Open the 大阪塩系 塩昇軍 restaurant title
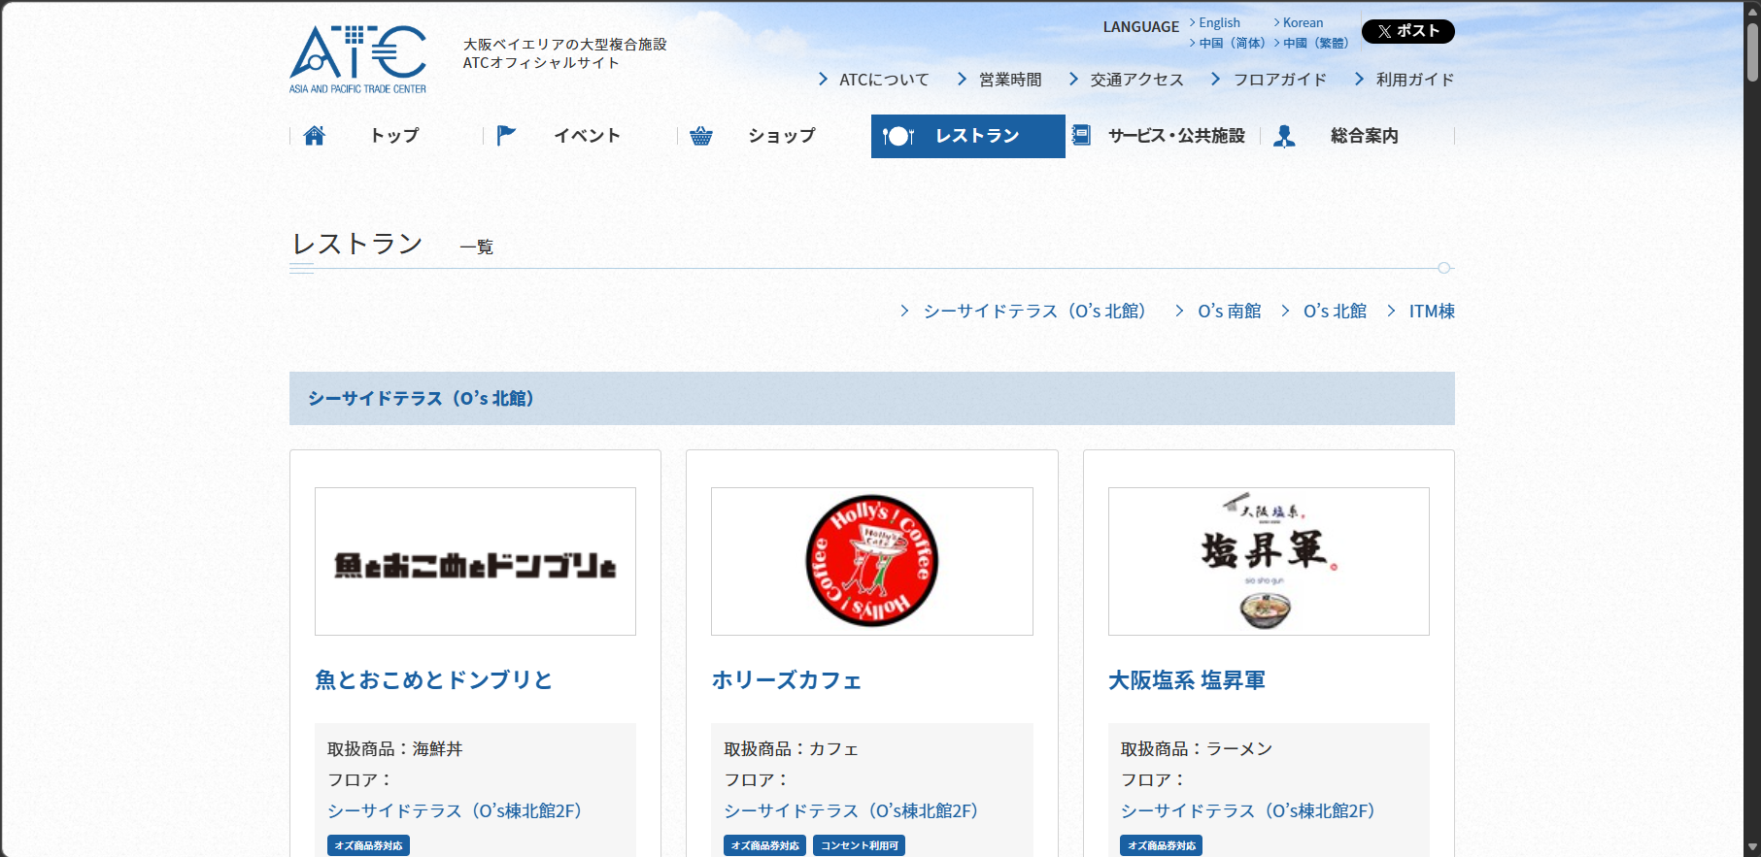1761x857 pixels. tap(1186, 680)
